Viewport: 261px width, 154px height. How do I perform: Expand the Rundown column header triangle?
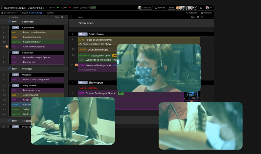[9, 17]
